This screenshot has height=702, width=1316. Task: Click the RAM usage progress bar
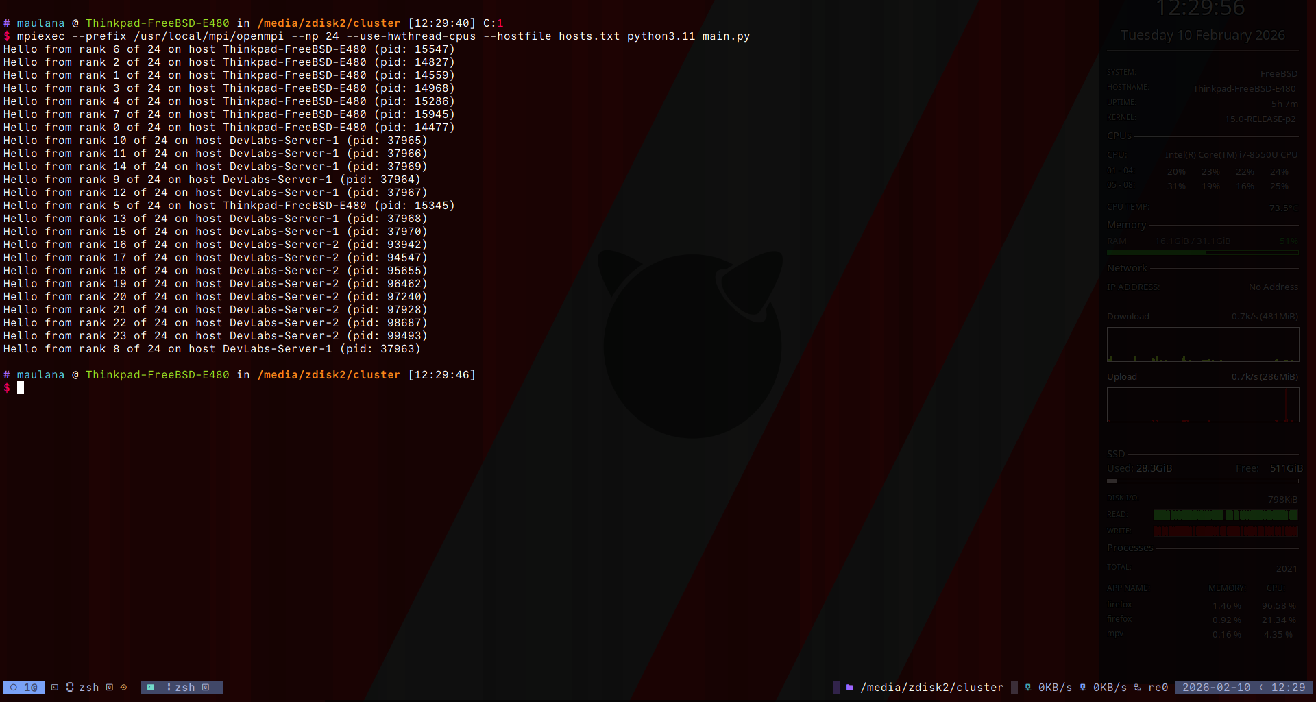click(1202, 253)
